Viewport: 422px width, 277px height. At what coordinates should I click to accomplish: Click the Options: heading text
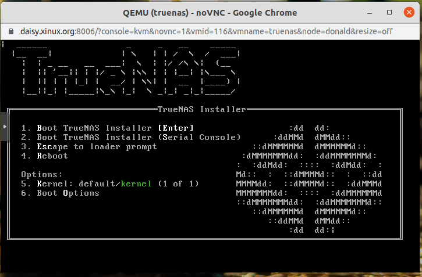point(41,174)
